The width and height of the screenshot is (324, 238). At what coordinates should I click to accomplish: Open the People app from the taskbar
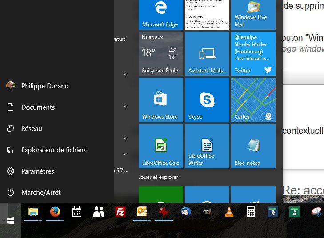point(99,212)
